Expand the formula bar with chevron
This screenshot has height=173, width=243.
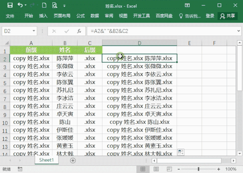(x=239, y=31)
